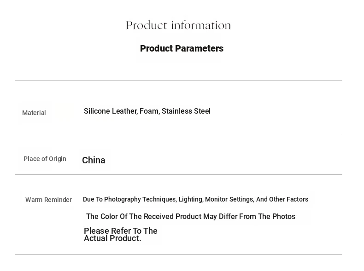Click divider line below Warm Reminder section
The width and height of the screenshot is (364, 271).
click(178, 254)
